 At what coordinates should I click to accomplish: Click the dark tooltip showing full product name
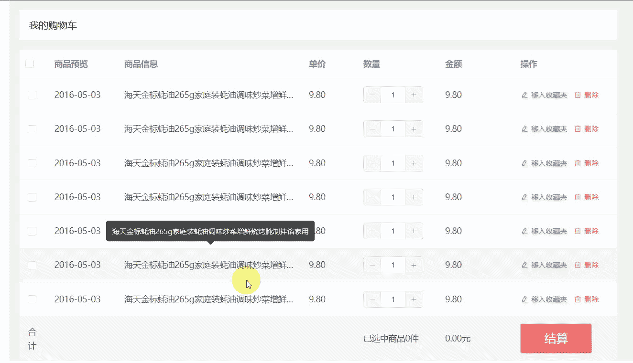pos(210,231)
